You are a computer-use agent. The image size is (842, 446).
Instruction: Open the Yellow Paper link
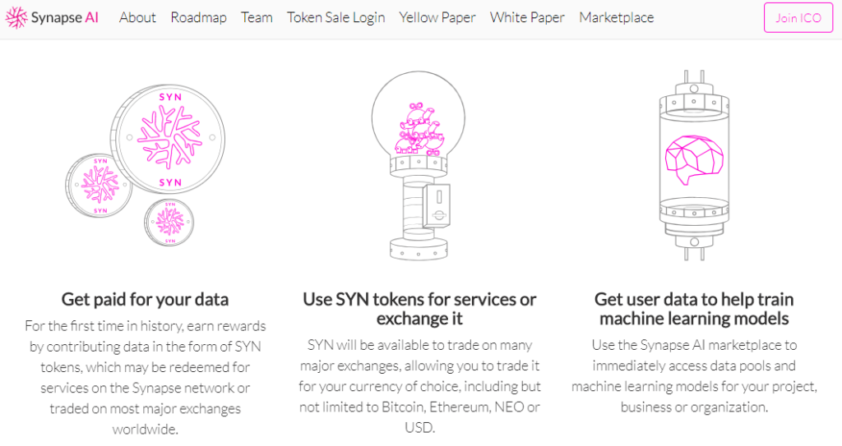[x=437, y=18]
